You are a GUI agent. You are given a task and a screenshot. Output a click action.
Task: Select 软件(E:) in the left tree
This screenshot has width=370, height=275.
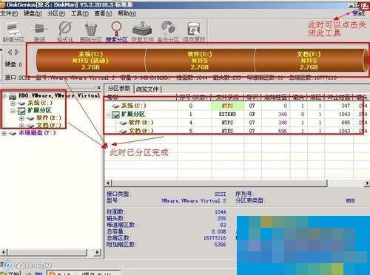click(49, 118)
